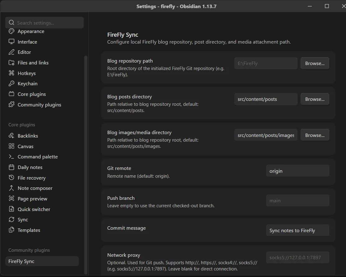Click the Sync circular arrows icon

12,219
